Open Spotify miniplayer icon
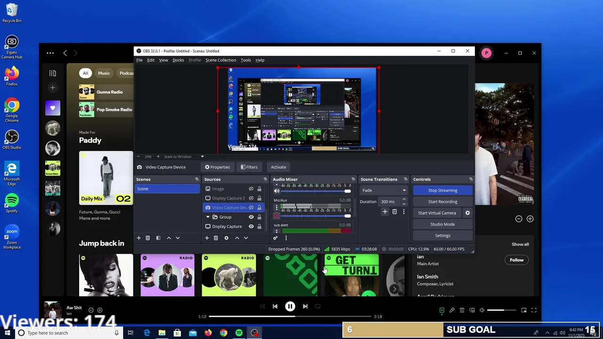603x339 pixels. click(524, 310)
